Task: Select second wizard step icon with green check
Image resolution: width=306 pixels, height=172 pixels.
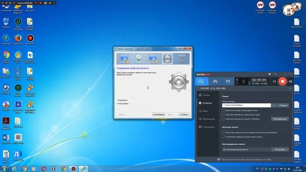Action: click(138, 59)
